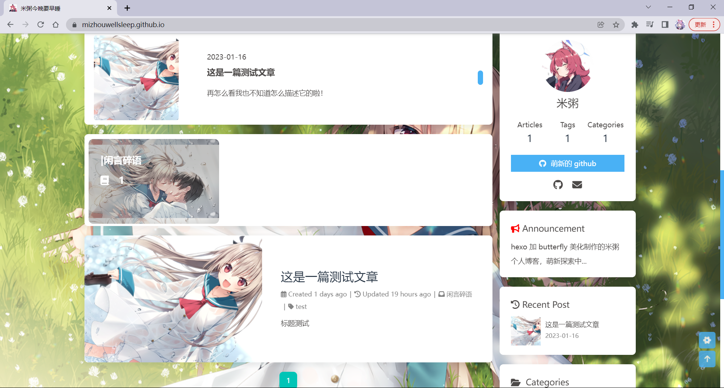Image resolution: width=724 pixels, height=388 pixels.
Task: Toggle the browser side panel
Action: [x=665, y=25]
